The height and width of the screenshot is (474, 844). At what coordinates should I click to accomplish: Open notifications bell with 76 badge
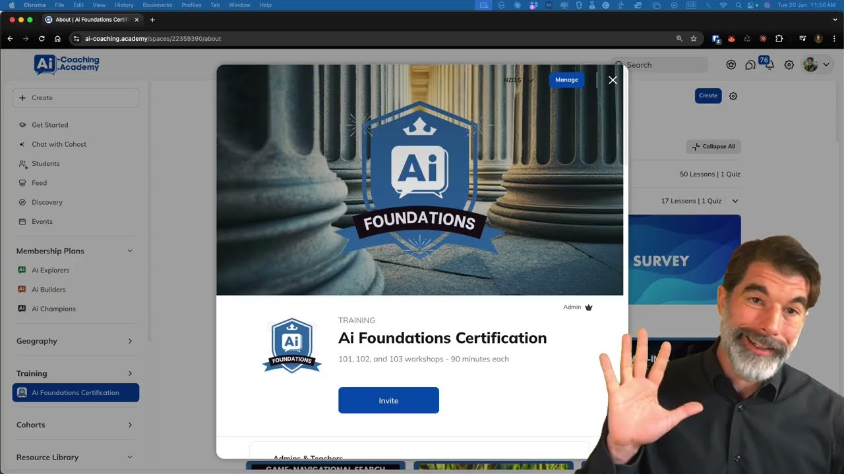(x=768, y=65)
